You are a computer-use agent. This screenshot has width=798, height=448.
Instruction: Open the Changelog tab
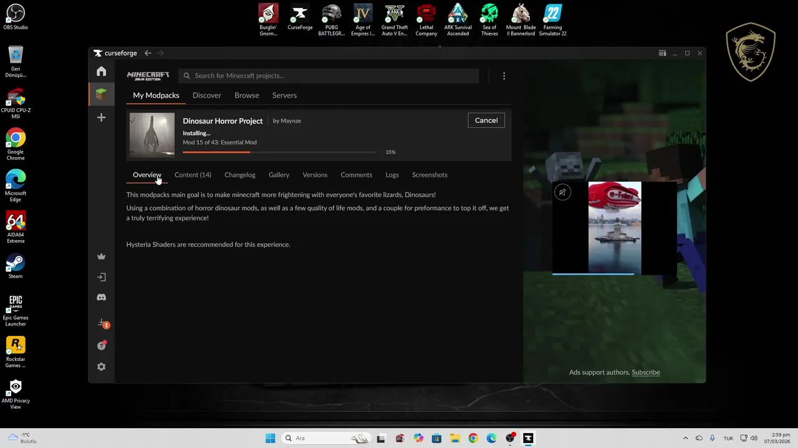point(240,175)
